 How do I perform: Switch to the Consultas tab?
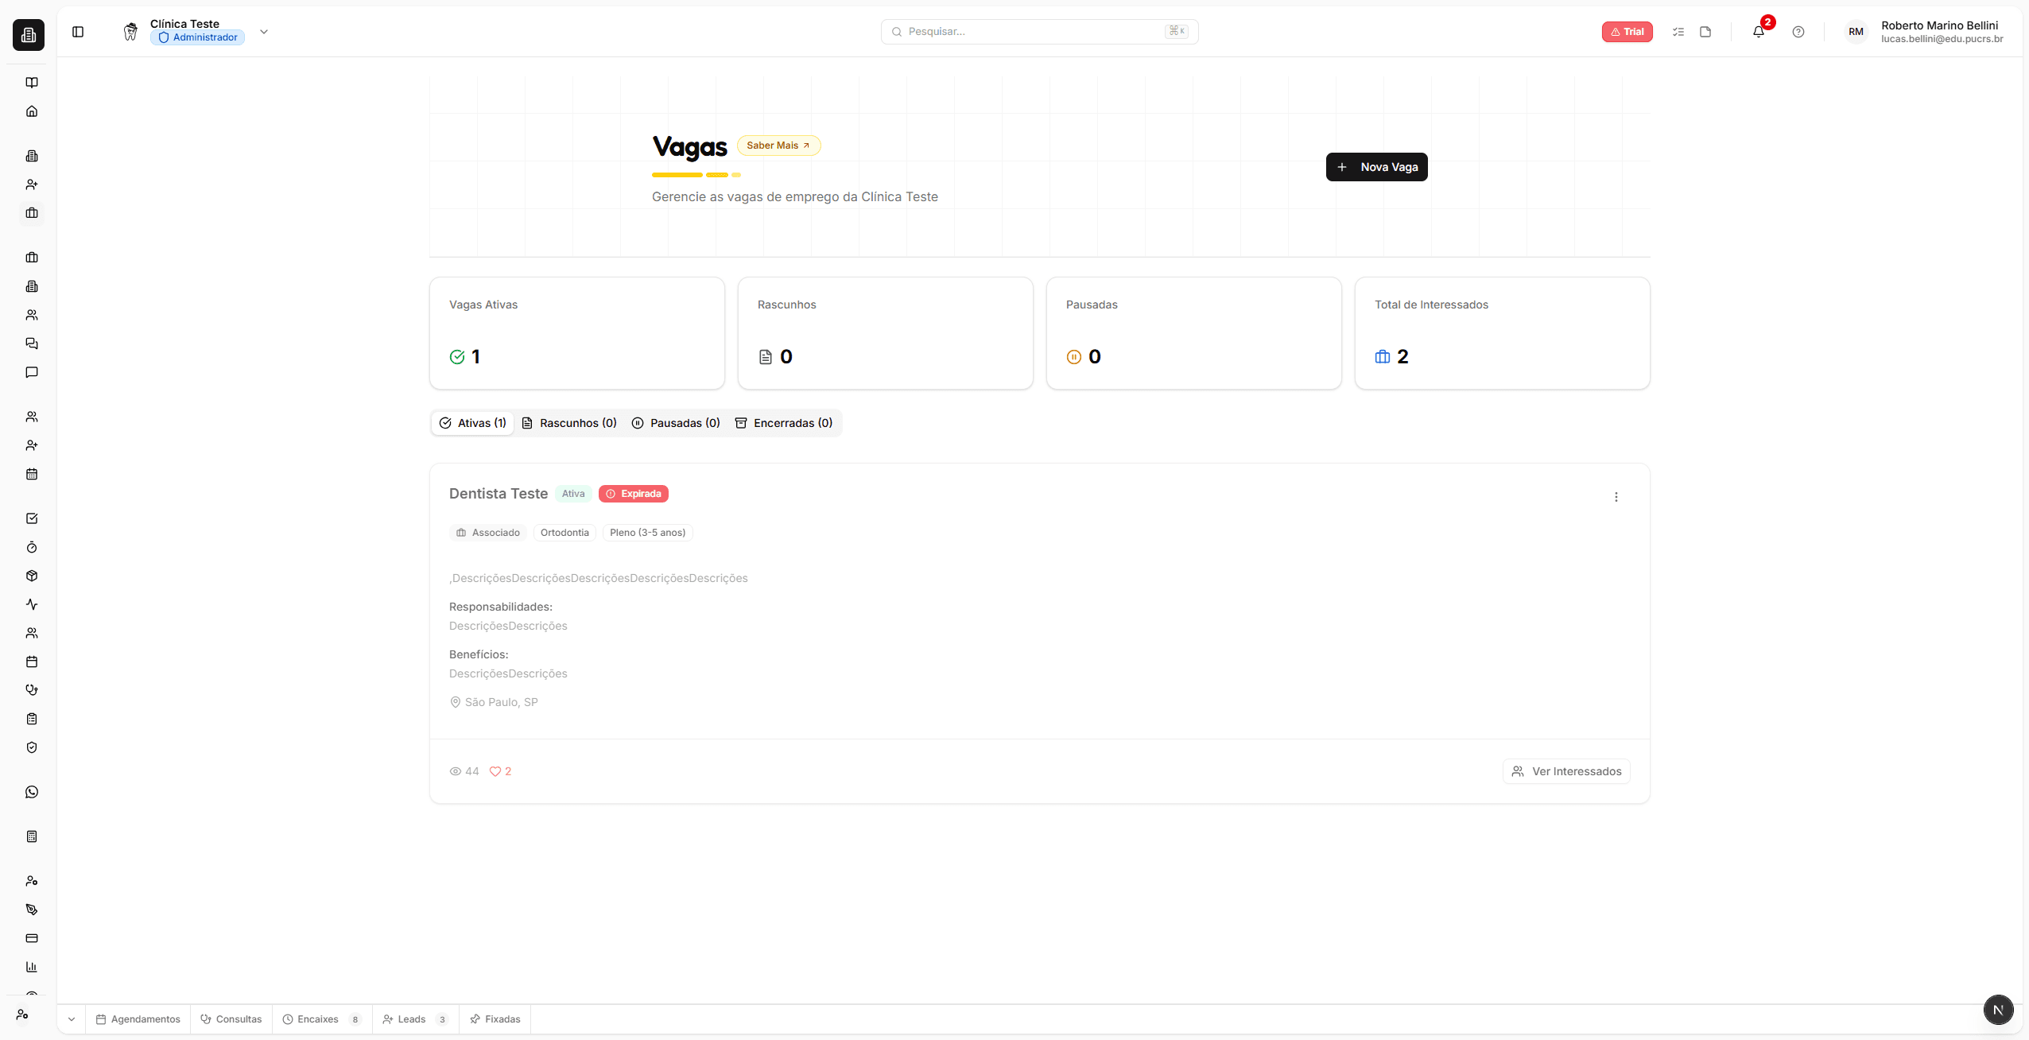(231, 1019)
